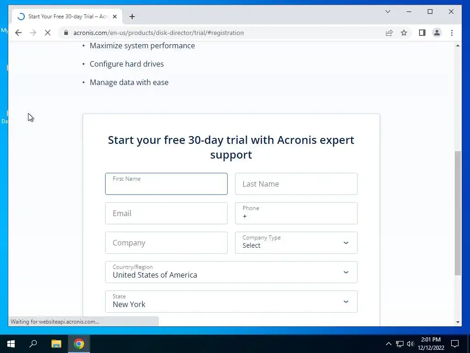Share this page using share icon
The height and width of the screenshot is (353, 470).
coord(389,33)
